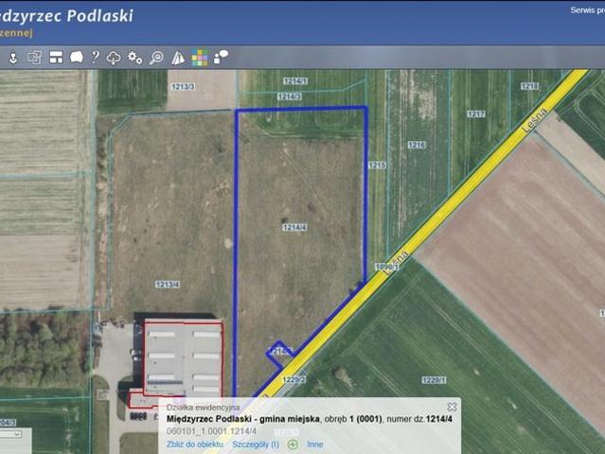Click the cloud upload icon
Viewport: 605px width, 454px height.
[x=114, y=58]
